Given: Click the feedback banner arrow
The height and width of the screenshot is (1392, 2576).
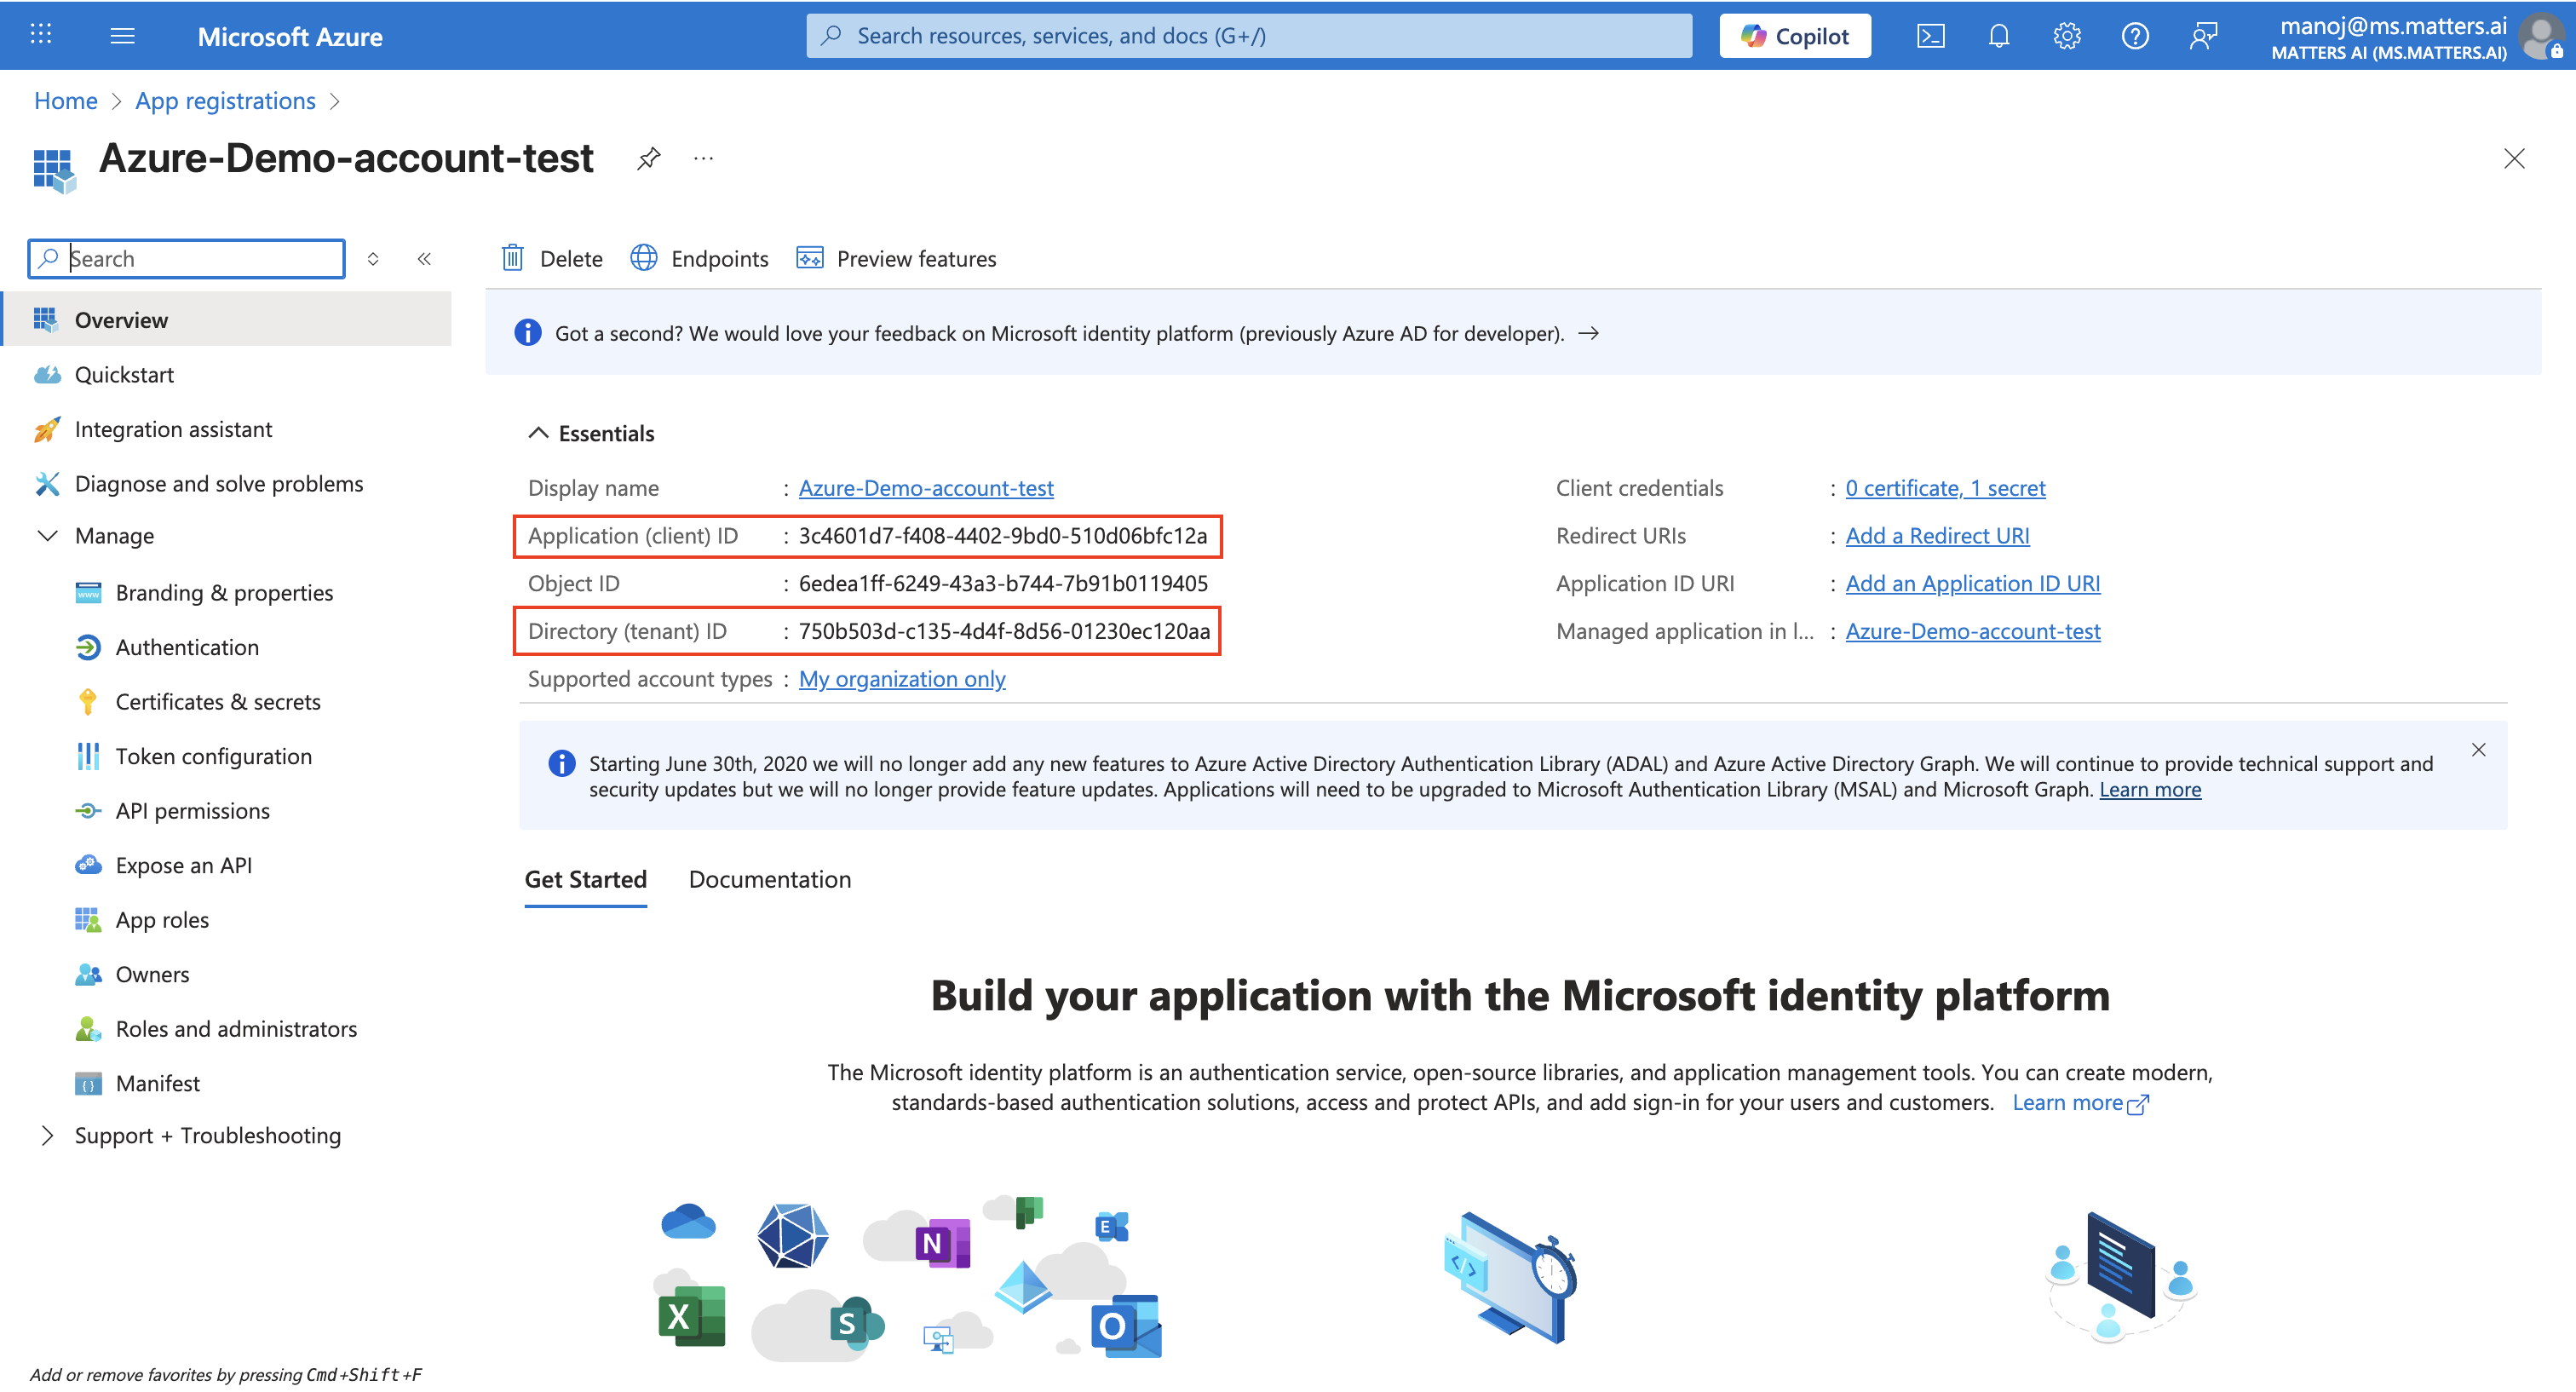Looking at the screenshot, I should (1588, 334).
